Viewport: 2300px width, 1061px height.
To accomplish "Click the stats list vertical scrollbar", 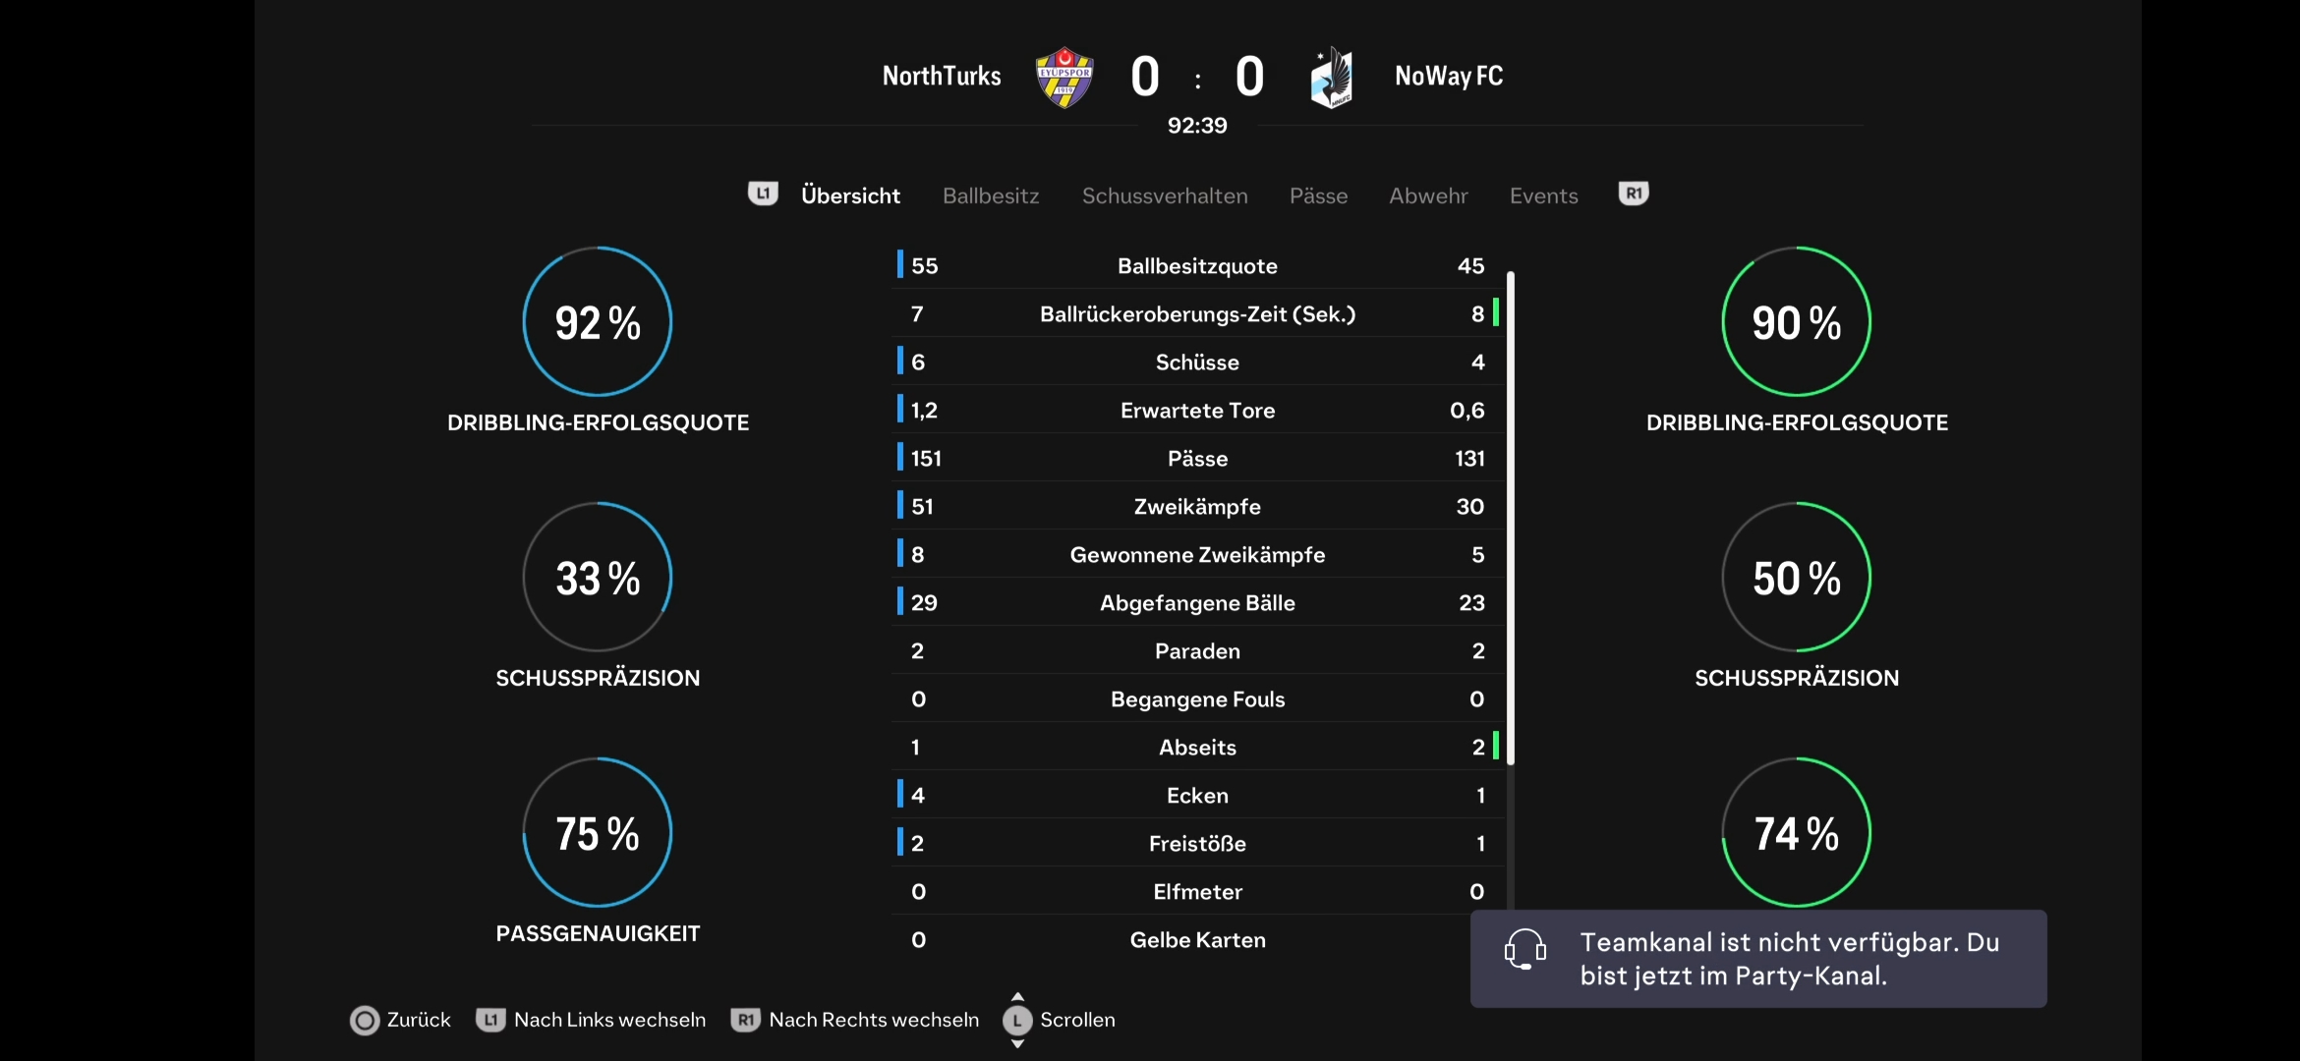I will (x=1511, y=518).
